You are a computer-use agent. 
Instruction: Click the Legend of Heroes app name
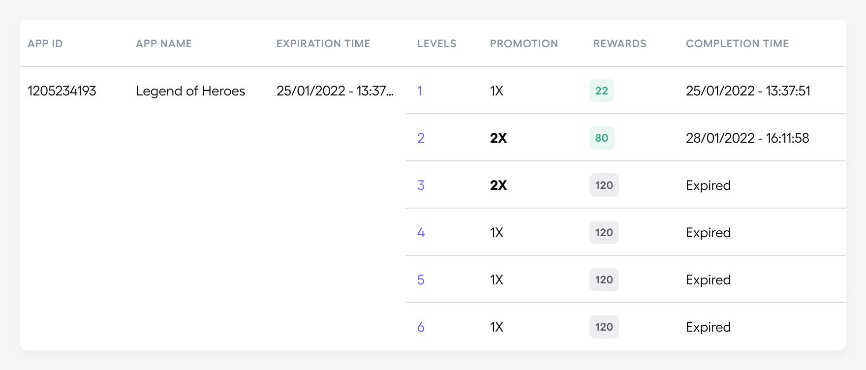(190, 91)
